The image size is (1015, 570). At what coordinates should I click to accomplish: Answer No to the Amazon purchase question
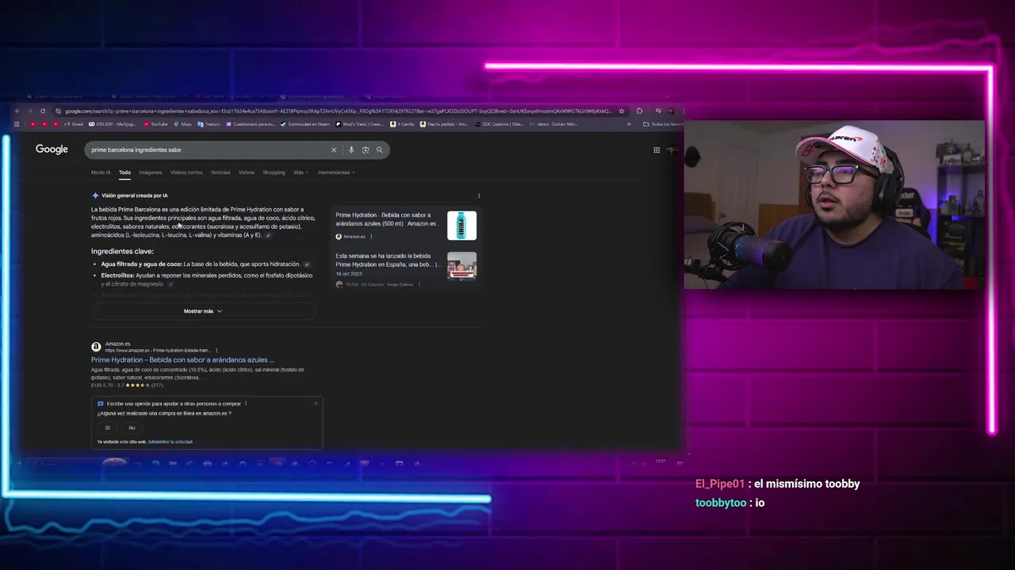tap(132, 427)
